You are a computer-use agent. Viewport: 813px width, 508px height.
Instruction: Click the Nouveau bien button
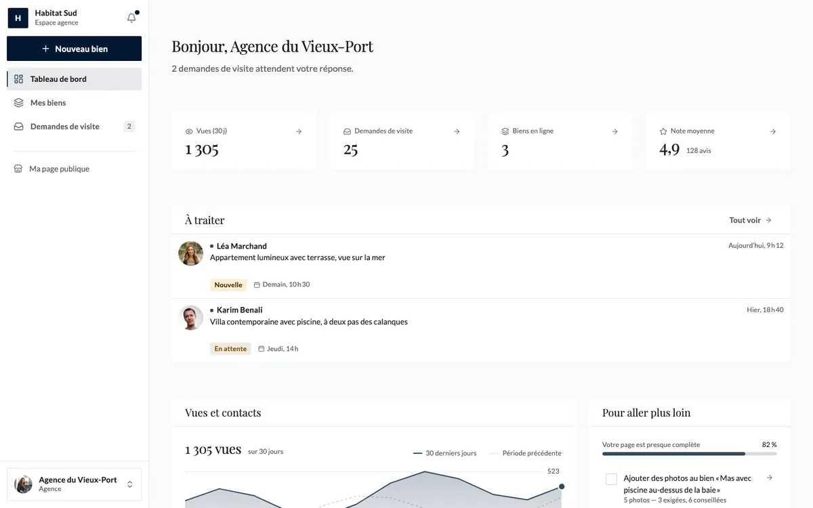(x=75, y=49)
